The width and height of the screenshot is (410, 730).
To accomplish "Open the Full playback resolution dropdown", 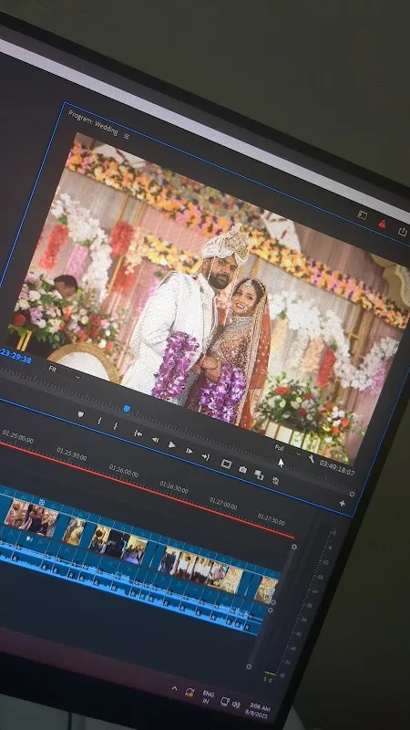I will tap(287, 450).
